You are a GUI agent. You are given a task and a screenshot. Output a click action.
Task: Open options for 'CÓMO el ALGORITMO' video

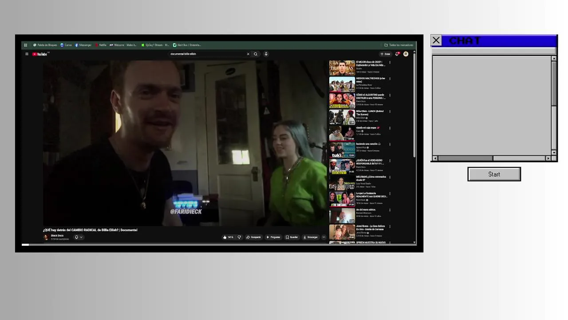(x=390, y=95)
